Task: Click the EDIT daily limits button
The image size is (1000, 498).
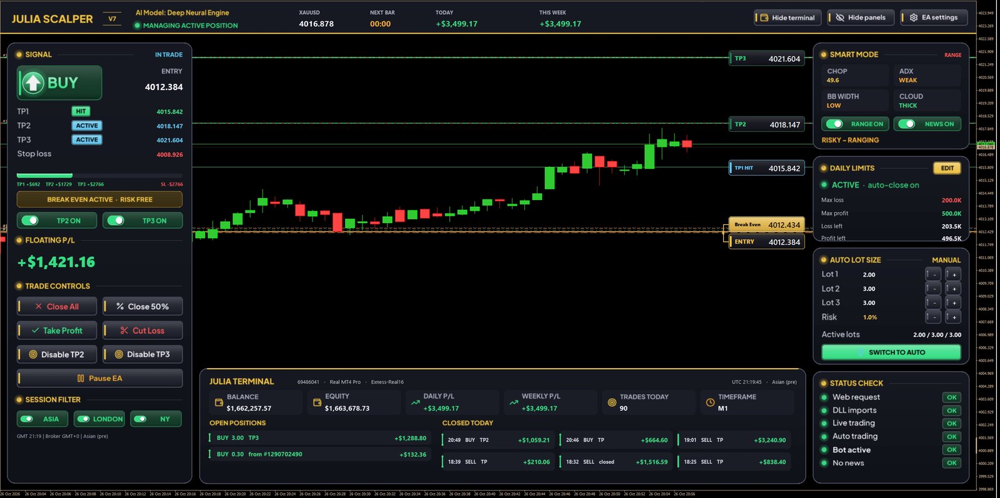Action: pos(947,168)
